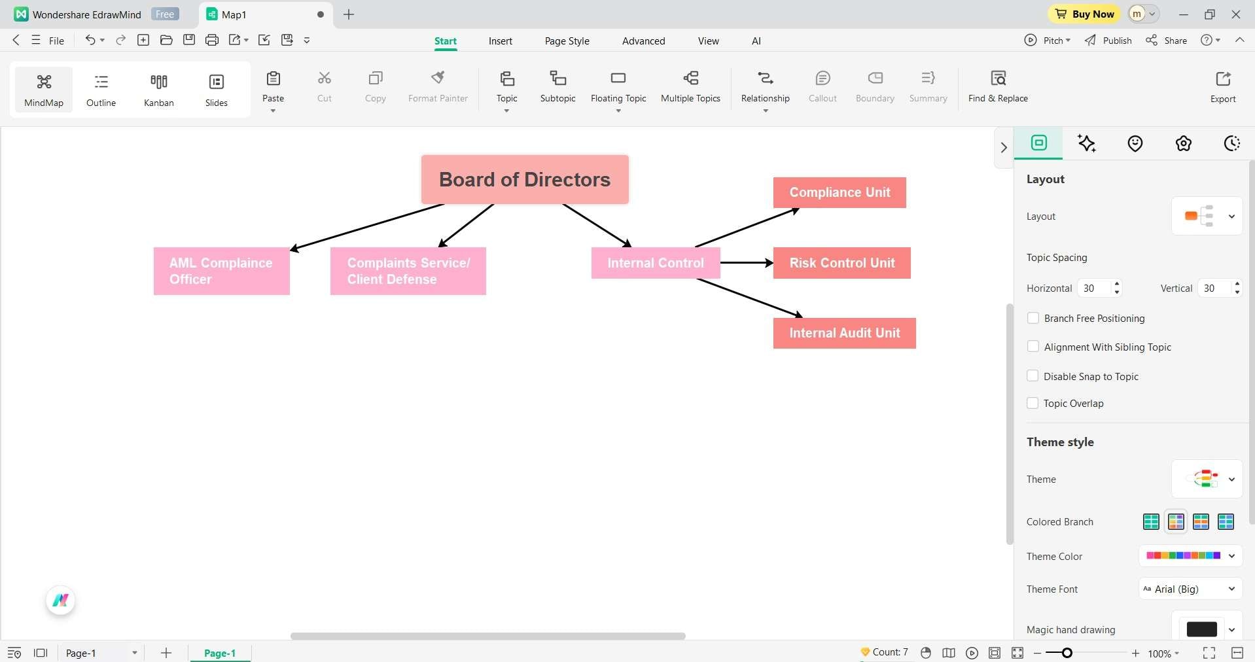Insert a Boundary around topics
The height and width of the screenshot is (662, 1255).
click(874, 87)
